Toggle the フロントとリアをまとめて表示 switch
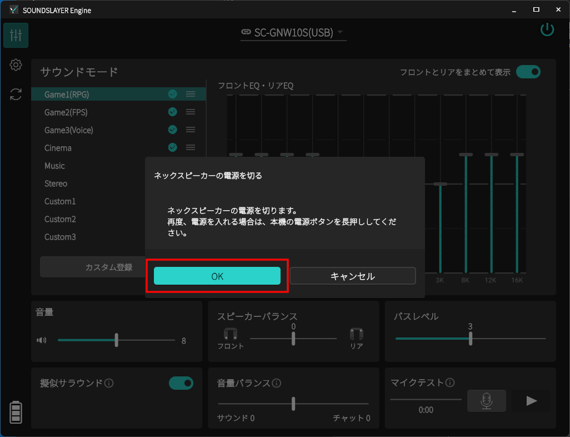The width and height of the screenshot is (570, 437). (528, 72)
